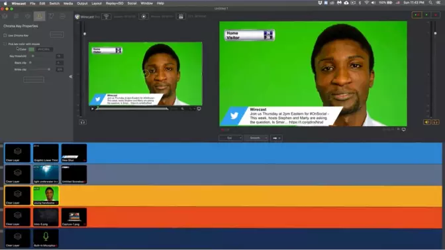Select the live-only red dot layout button
This screenshot has width=445, height=250.
tap(436, 15)
